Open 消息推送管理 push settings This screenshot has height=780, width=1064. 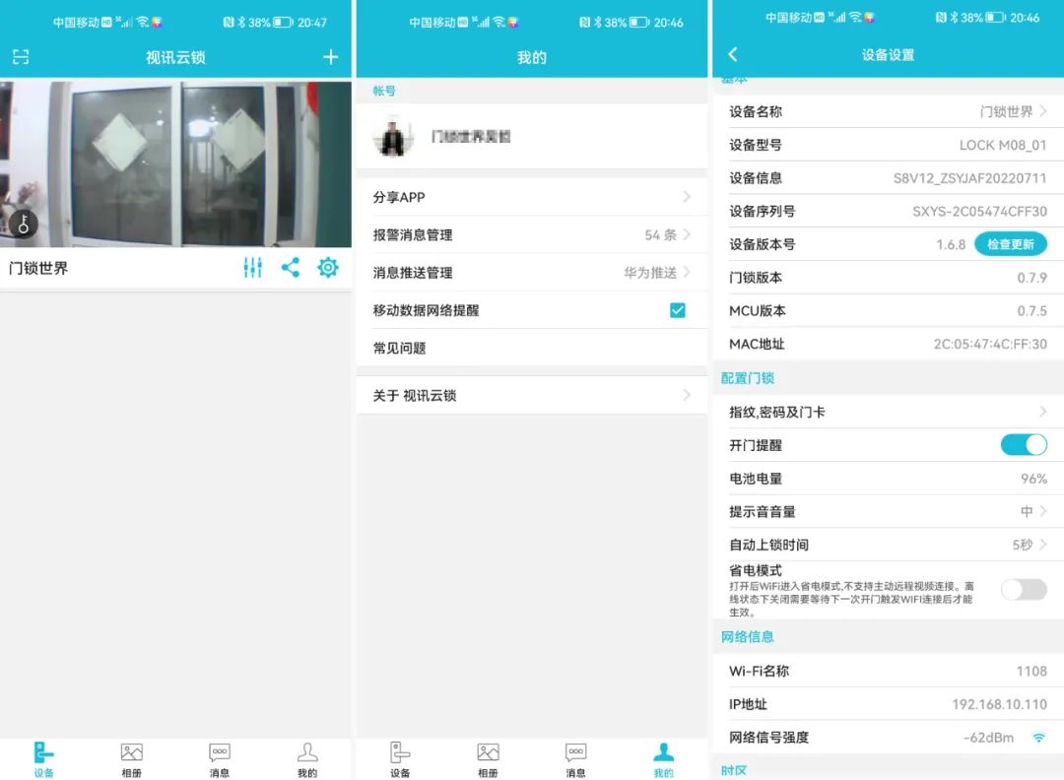pyautogui.click(x=532, y=272)
